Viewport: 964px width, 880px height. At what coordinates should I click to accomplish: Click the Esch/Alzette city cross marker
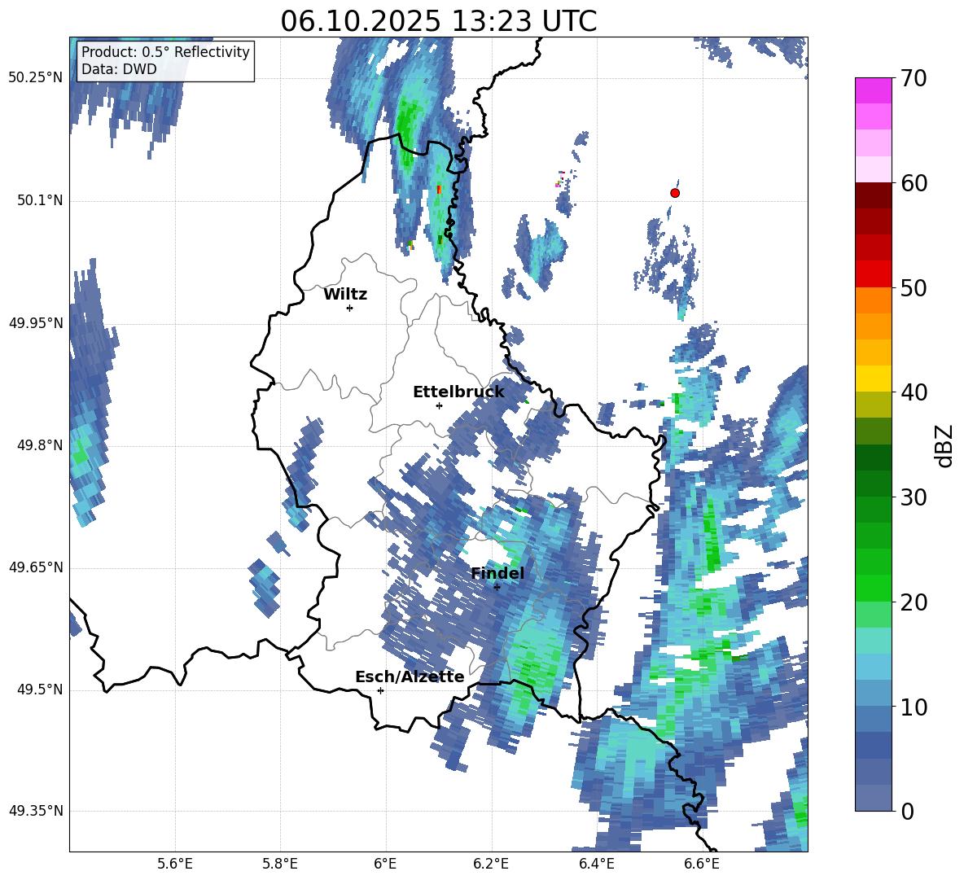coord(380,690)
